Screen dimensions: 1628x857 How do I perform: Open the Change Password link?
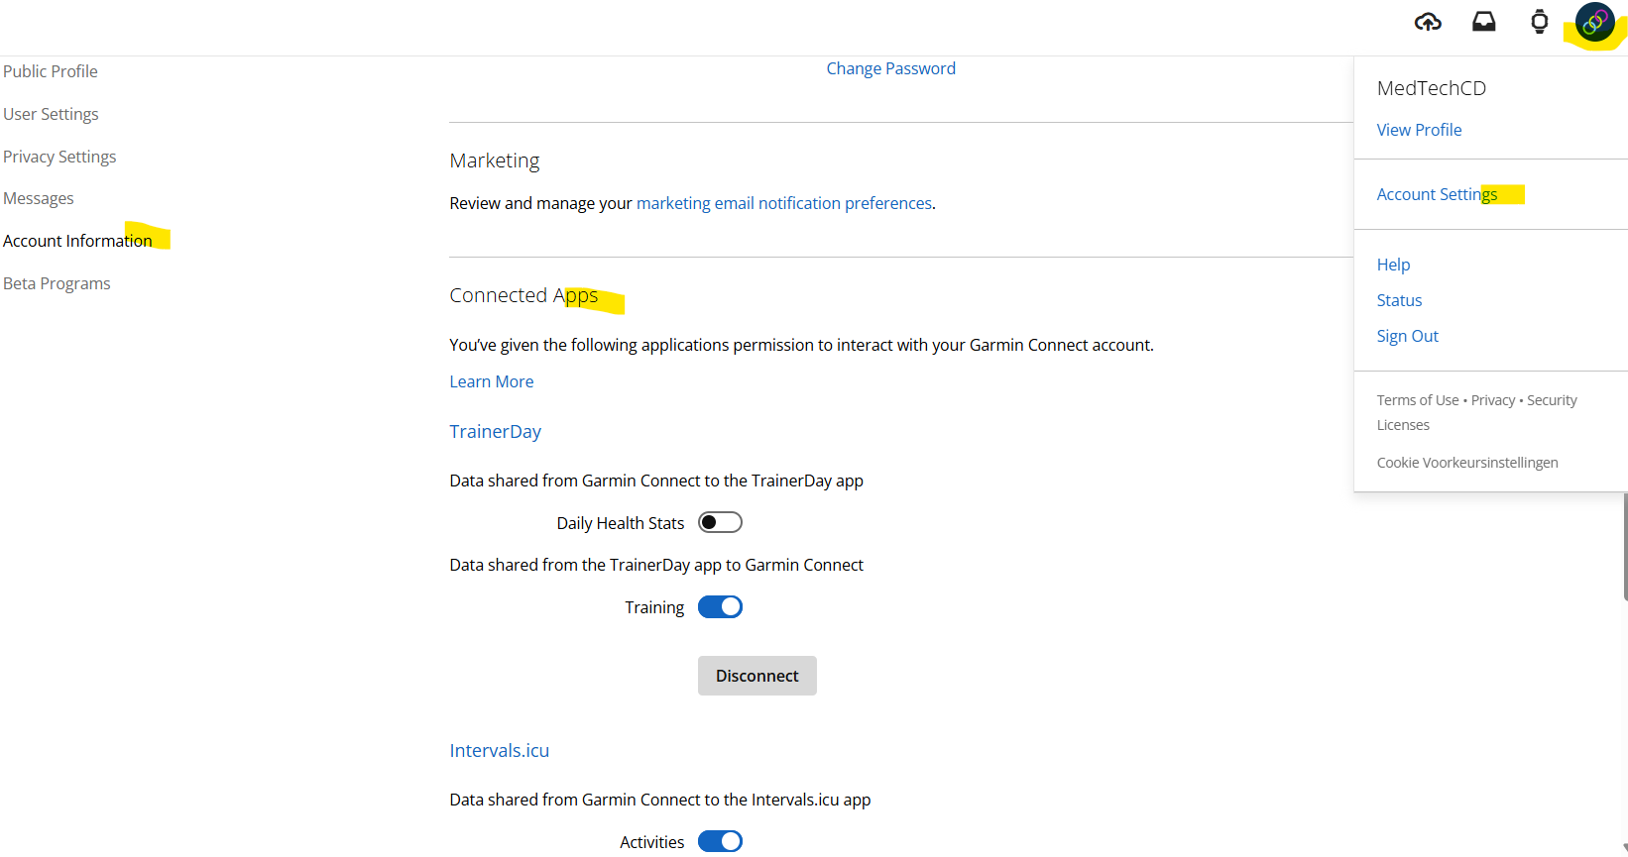[x=890, y=68]
